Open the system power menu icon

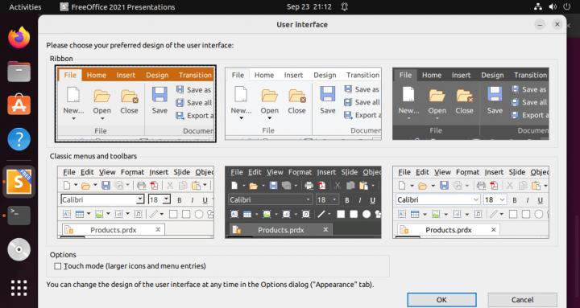coord(566,6)
